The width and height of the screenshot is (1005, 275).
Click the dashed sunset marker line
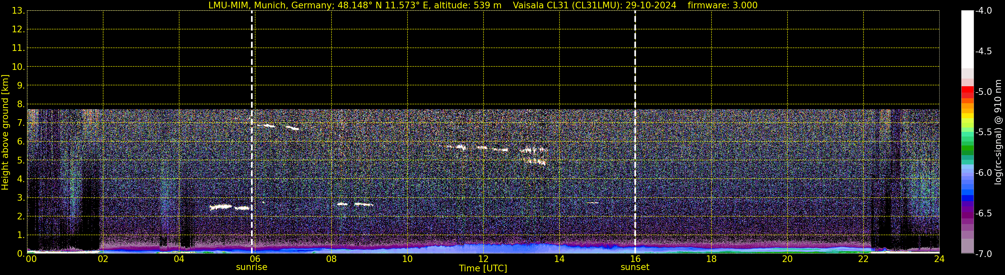tap(635, 132)
